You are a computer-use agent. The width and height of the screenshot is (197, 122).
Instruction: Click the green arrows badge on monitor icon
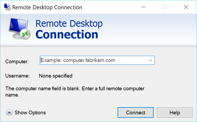click(26, 34)
